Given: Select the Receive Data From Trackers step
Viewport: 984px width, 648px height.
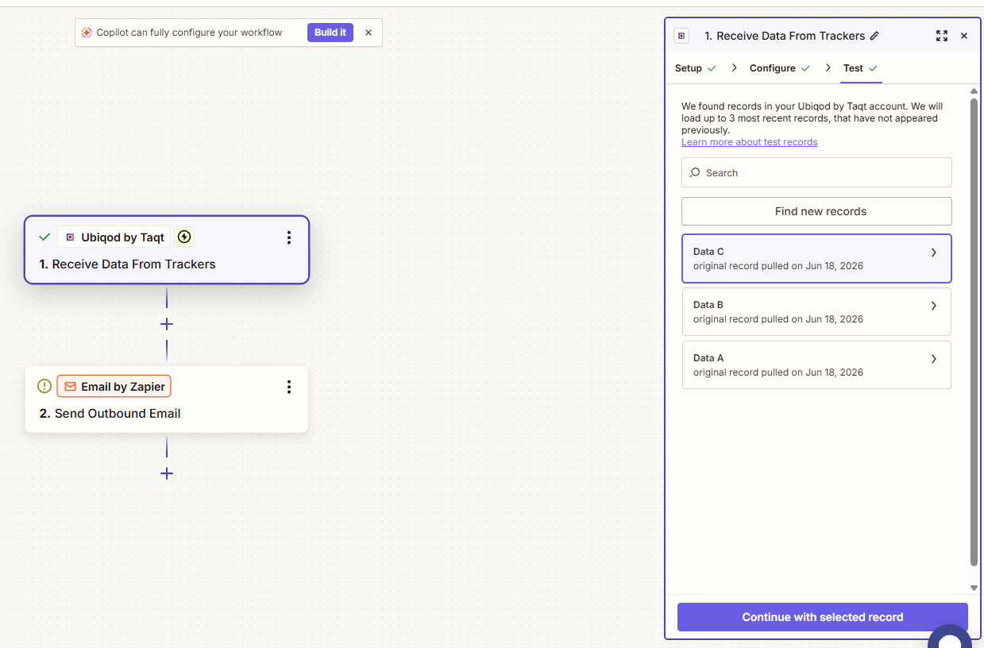Looking at the screenshot, I should 167,249.
